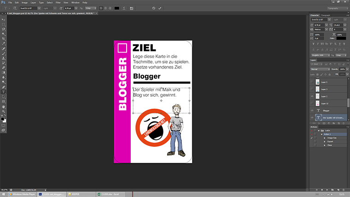The image size is (350, 197).
Task: Toggle visibility of Layer 12
Action: click(313, 103)
